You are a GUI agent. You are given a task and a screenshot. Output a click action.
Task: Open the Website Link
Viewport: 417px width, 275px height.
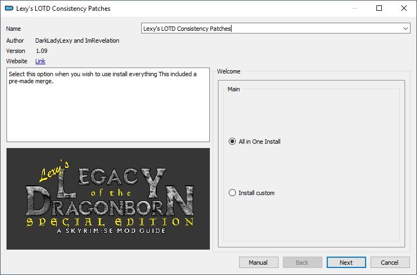(41, 61)
